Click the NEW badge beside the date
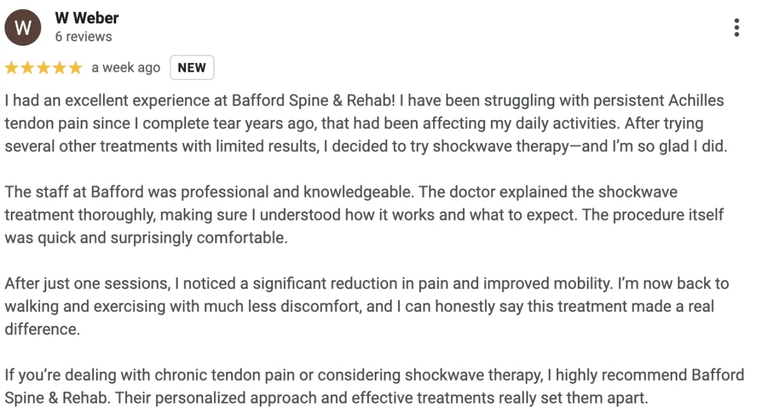762x413 pixels. tap(192, 68)
